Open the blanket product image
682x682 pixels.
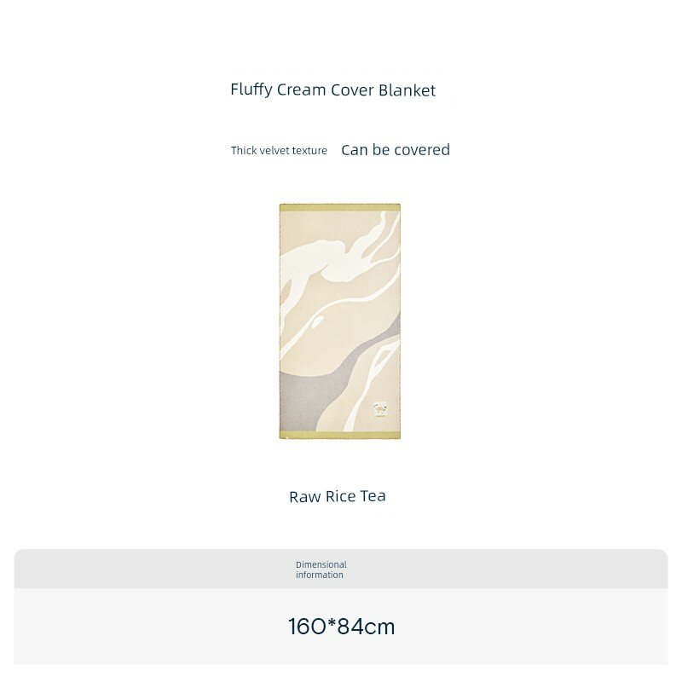tap(339, 321)
